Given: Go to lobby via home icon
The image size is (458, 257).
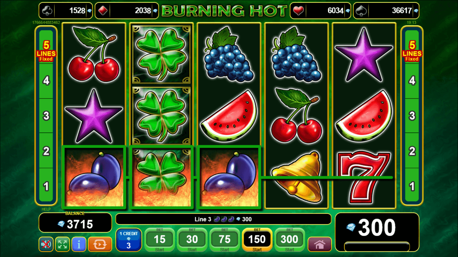Looking at the screenshot, I should (320, 245).
